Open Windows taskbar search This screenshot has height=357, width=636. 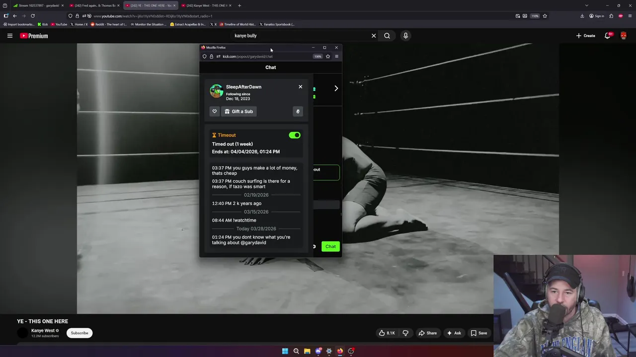296,351
